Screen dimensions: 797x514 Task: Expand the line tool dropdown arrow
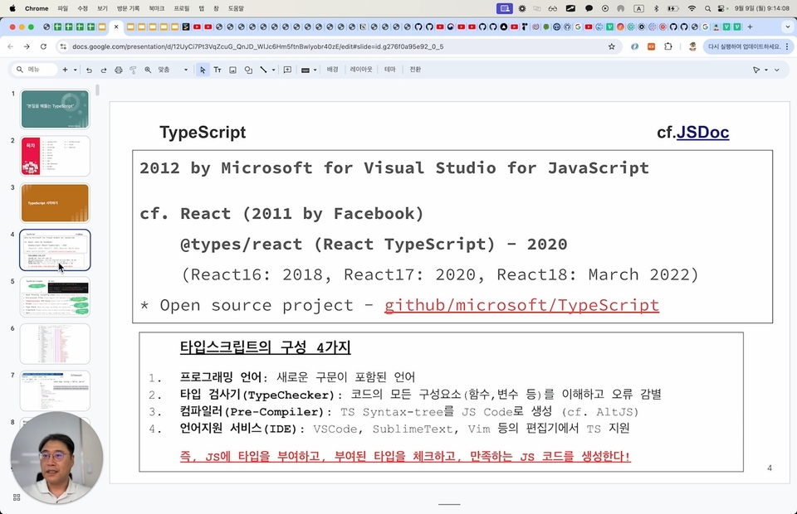tap(273, 70)
